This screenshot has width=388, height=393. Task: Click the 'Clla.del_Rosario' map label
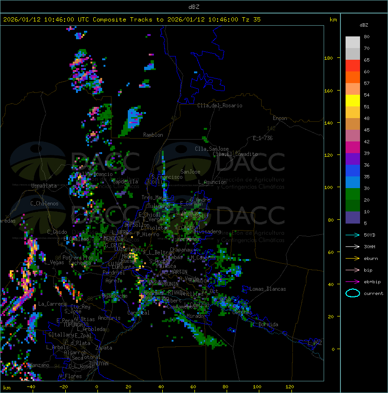[220, 105]
